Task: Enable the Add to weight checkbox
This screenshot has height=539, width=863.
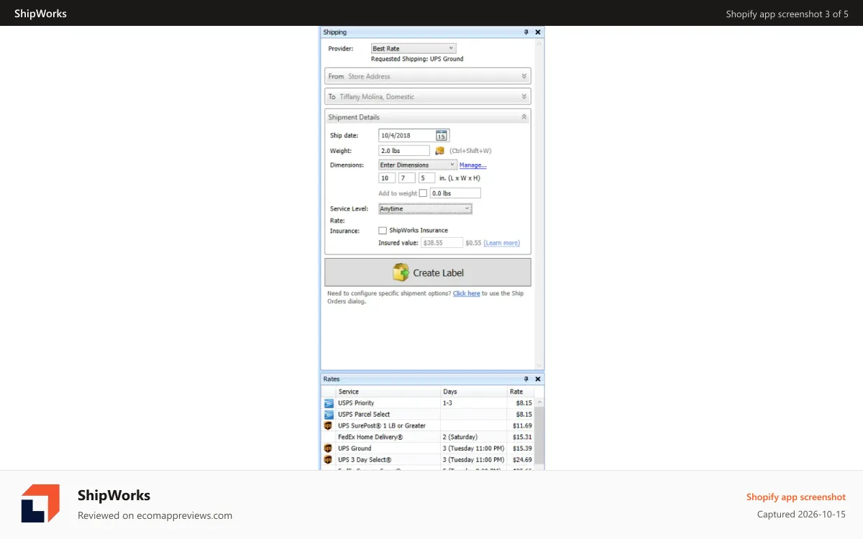Action: click(423, 193)
